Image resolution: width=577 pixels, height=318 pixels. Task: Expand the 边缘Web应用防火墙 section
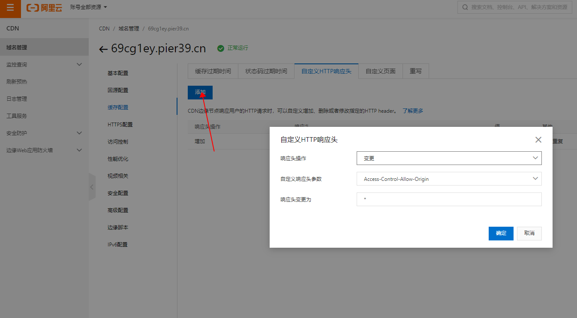[x=79, y=150]
